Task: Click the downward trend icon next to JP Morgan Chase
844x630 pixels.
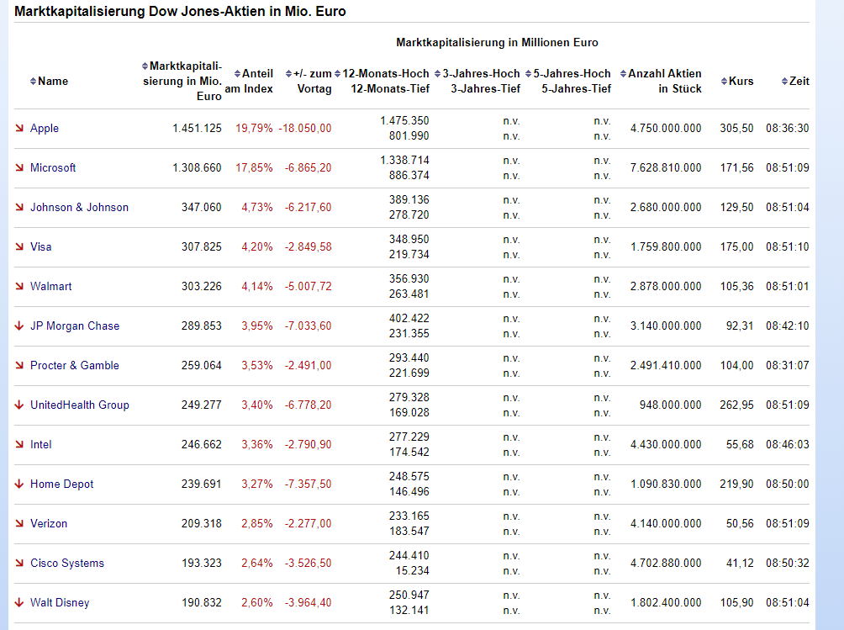Action: click(x=18, y=326)
